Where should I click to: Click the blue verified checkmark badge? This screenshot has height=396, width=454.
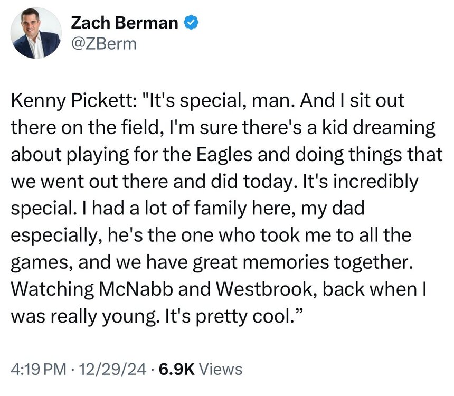coord(191,23)
